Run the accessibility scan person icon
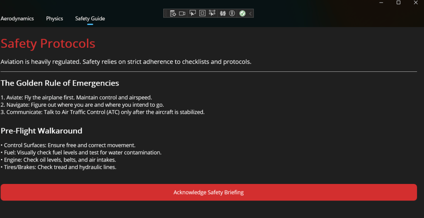The width and height of the screenshot is (424, 218). coord(232,13)
